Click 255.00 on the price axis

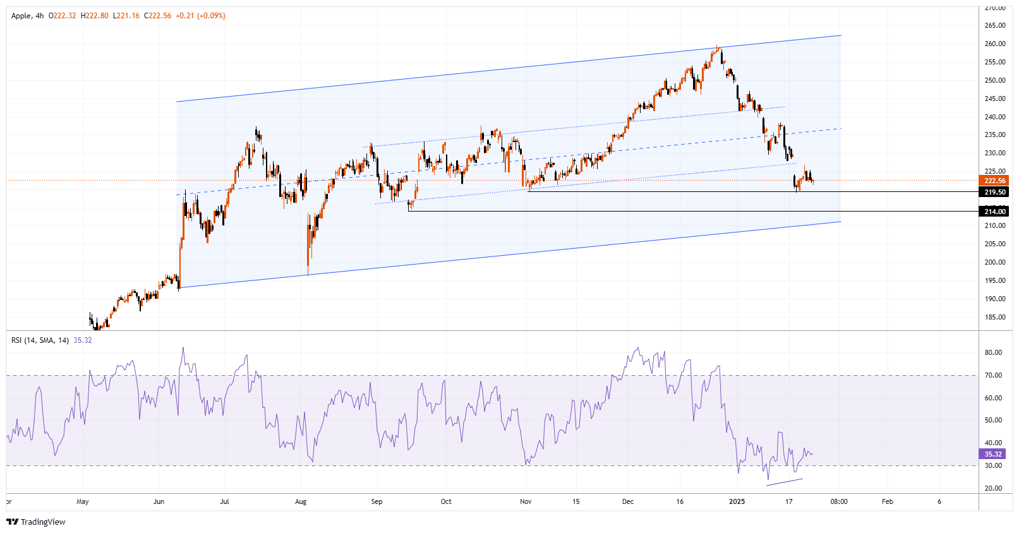[995, 63]
